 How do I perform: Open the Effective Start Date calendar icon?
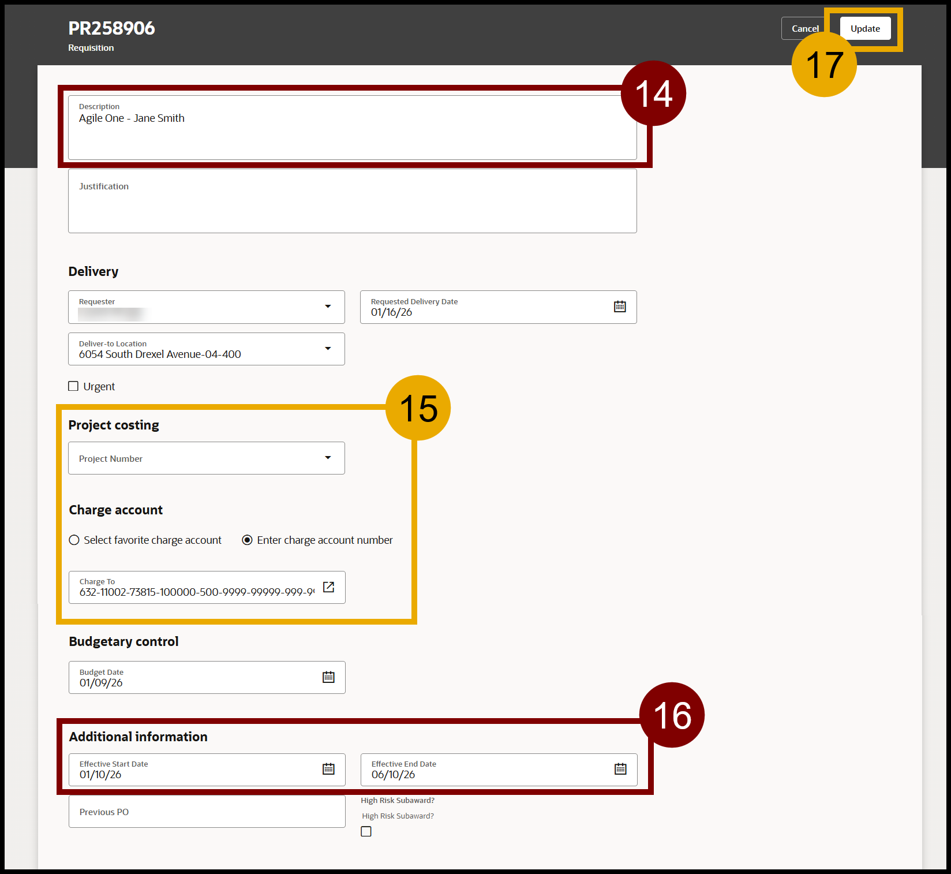point(328,769)
